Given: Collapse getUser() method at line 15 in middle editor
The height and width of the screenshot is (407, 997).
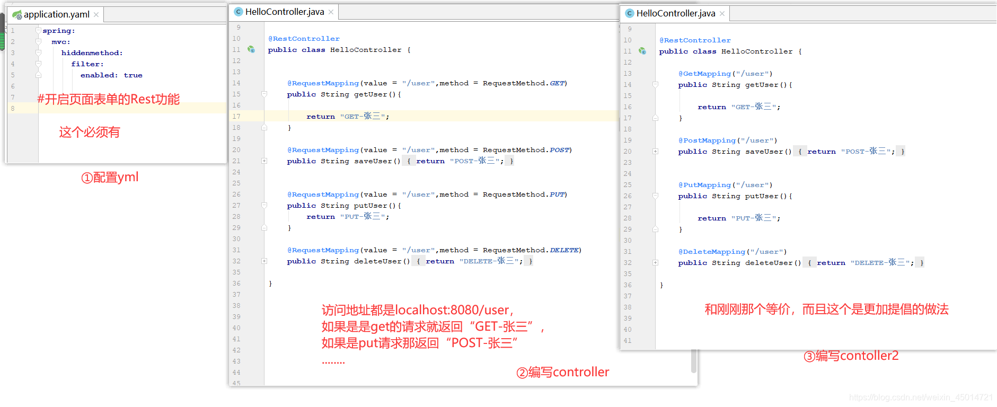Looking at the screenshot, I should pos(264,94).
